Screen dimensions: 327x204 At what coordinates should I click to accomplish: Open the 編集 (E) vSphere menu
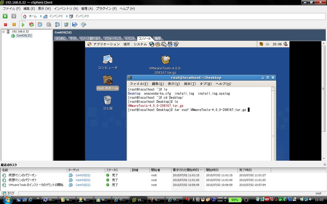tap(29, 8)
